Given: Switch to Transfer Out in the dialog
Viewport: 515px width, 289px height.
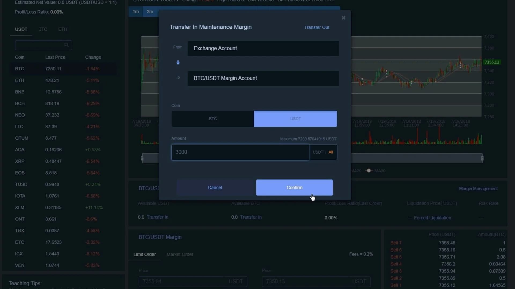Looking at the screenshot, I should click(317, 27).
